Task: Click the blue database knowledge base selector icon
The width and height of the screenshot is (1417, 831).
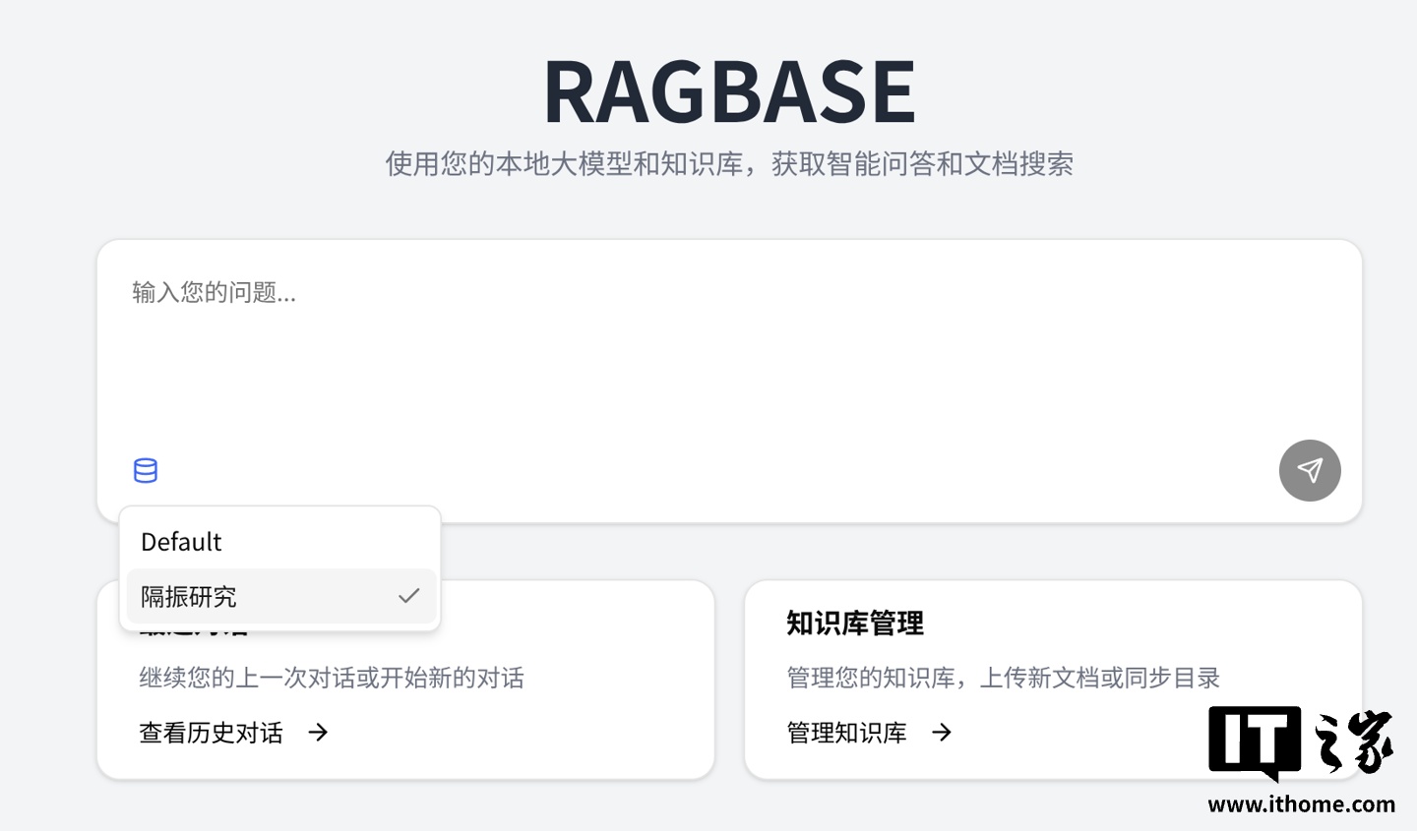Action: pyautogui.click(x=145, y=470)
